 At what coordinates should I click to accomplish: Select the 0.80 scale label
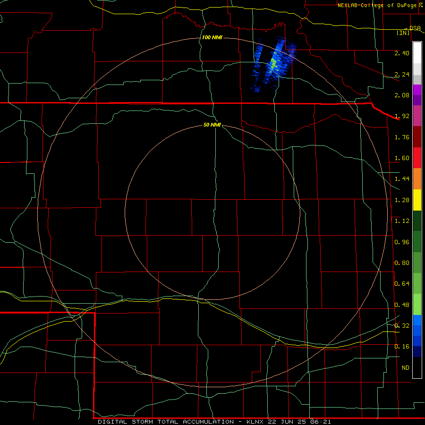pos(402,263)
